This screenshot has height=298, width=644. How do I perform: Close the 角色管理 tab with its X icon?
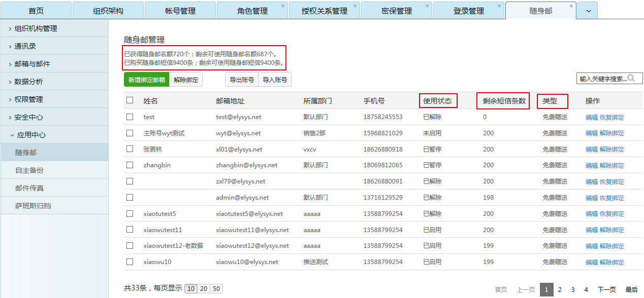283,5
